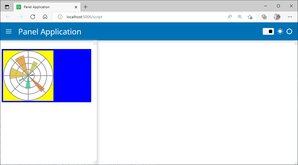Image resolution: width=298 pixels, height=165 pixels.
Task: Click the polar rose chart image
Action: (x=28, y=76)
